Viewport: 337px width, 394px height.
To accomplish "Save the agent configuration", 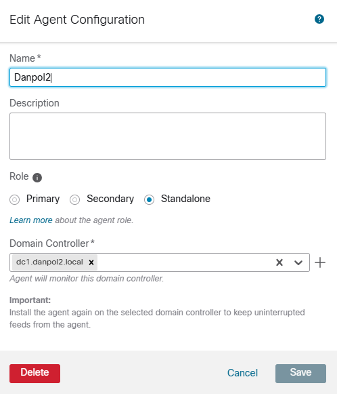I will point(300,374).
